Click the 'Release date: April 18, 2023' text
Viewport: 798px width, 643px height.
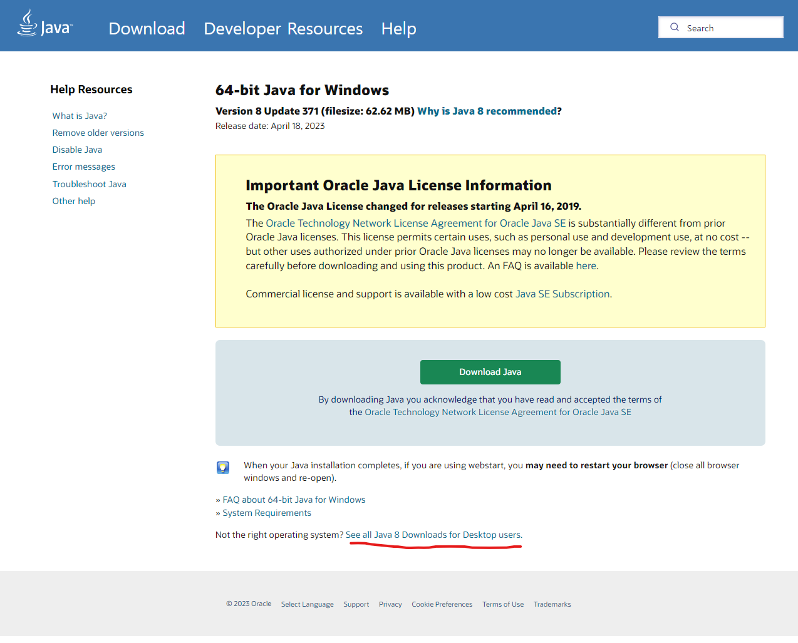(x=270, y=126)
